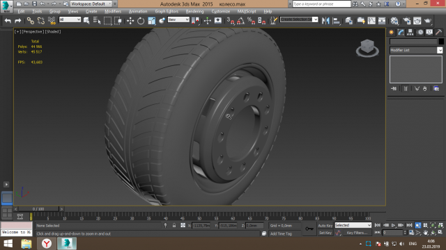Open the MAXScript menu
Screen dimensions: 446x250
point(247,11)
